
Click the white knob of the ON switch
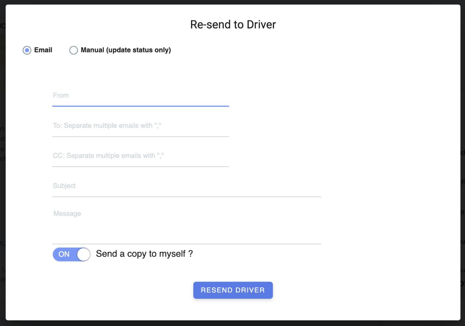pos(83,255)
